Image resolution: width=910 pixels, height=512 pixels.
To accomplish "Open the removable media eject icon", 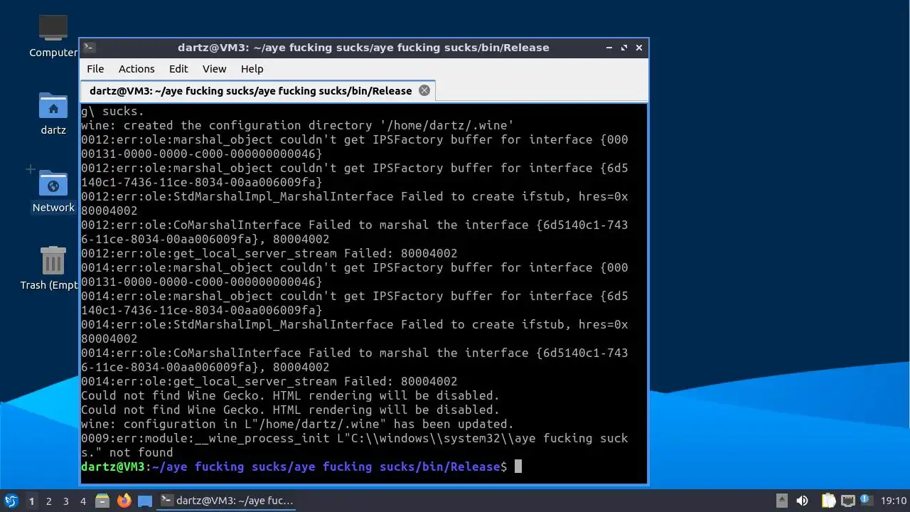I will [782, 501].
